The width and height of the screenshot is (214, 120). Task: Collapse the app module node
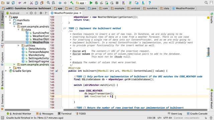coord(6,17)
